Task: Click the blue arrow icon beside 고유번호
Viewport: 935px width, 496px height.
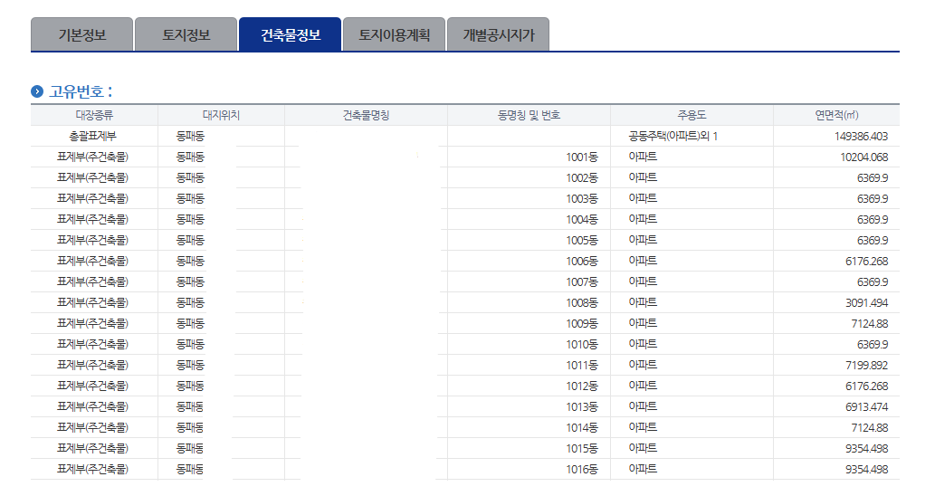Action: (x=37, y=91)
